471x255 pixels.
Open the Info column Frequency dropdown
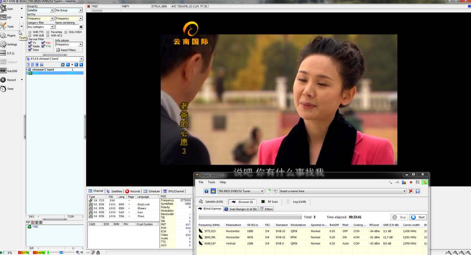click(69, 45)
